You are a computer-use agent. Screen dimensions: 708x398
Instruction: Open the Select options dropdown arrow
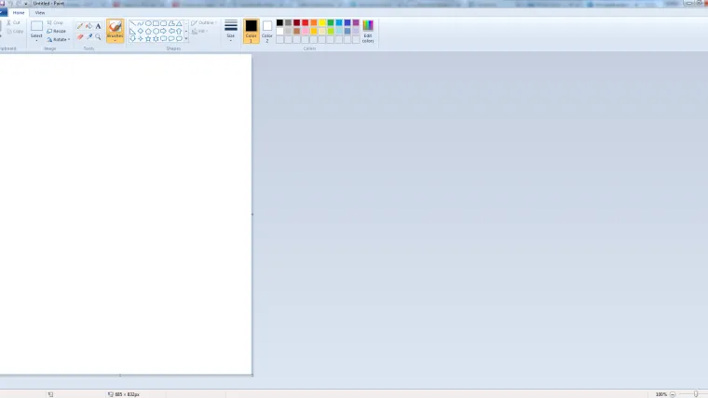[36, 41]
